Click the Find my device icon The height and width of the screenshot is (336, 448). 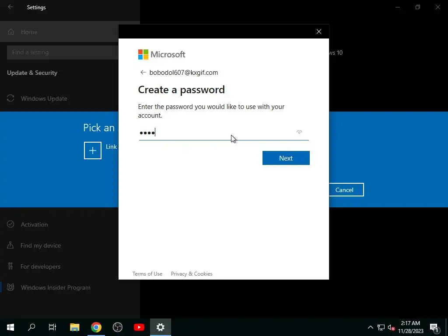[x=10, y=245]
